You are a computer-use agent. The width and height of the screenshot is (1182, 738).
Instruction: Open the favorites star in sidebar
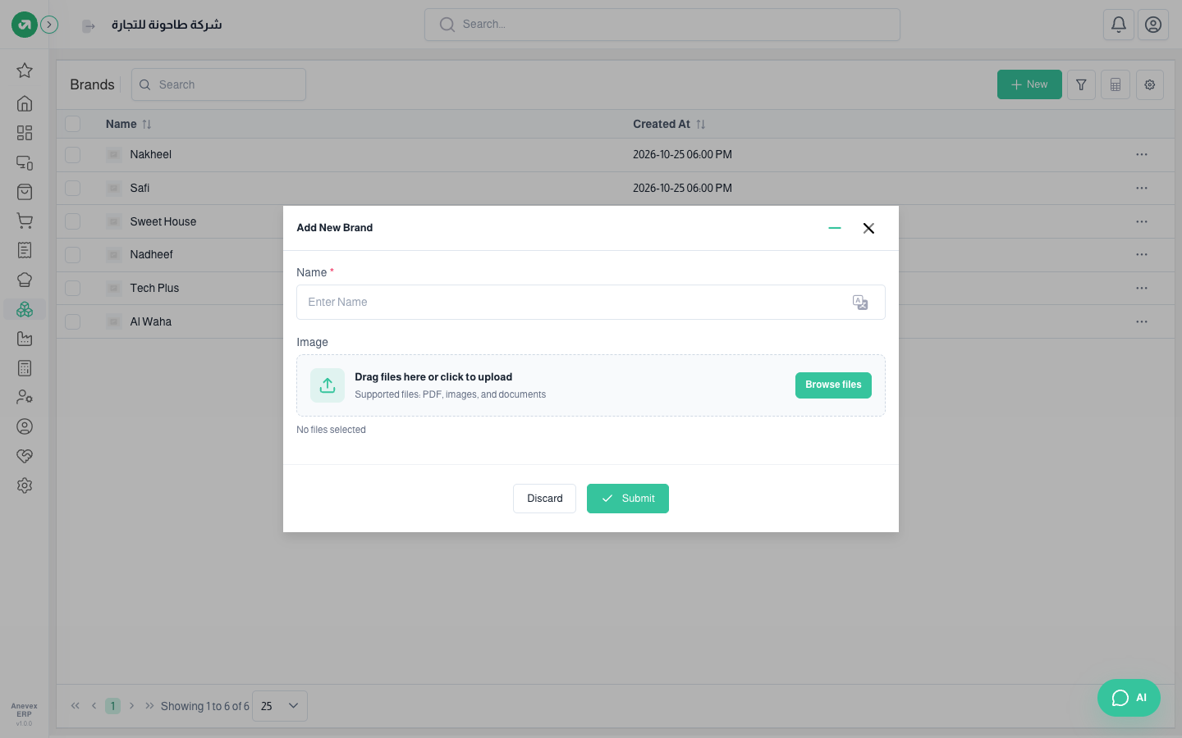click(25, 71)
